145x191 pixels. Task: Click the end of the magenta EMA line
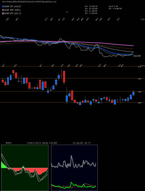tap(133, 46)
